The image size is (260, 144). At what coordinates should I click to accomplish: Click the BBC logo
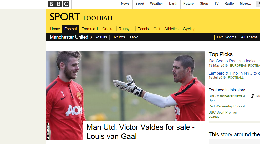[x=59, y=4]
